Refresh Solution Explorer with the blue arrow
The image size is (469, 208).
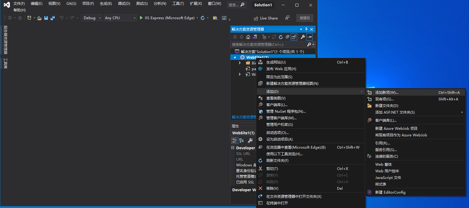click(x=281, y=37)
